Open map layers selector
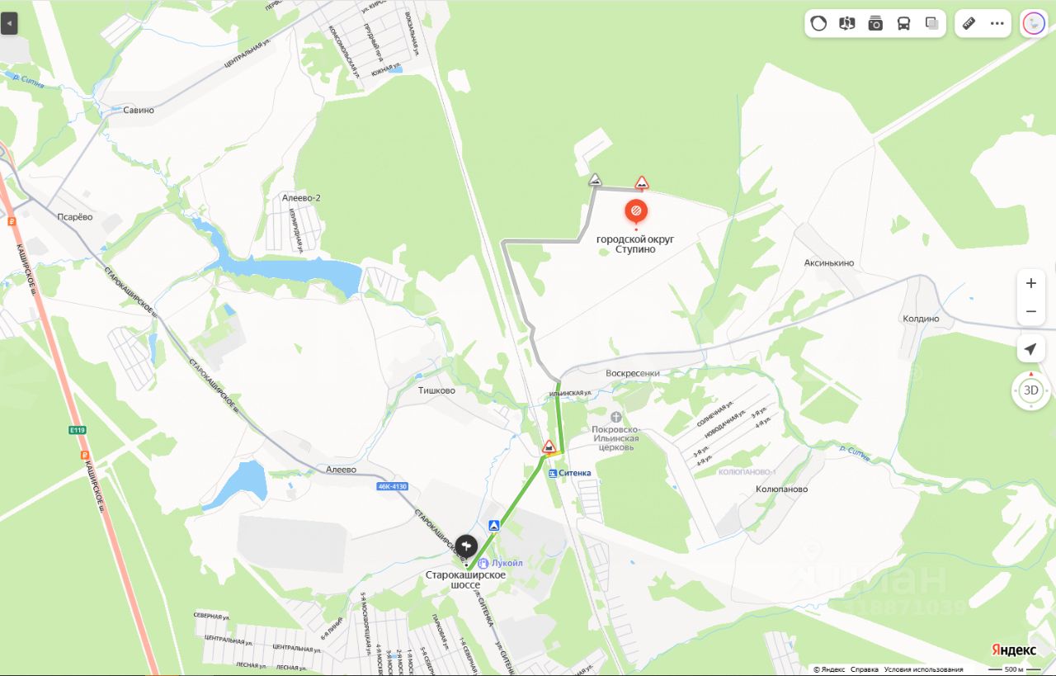The height and width of the screenshot is (676, 1056). point(931,23)
